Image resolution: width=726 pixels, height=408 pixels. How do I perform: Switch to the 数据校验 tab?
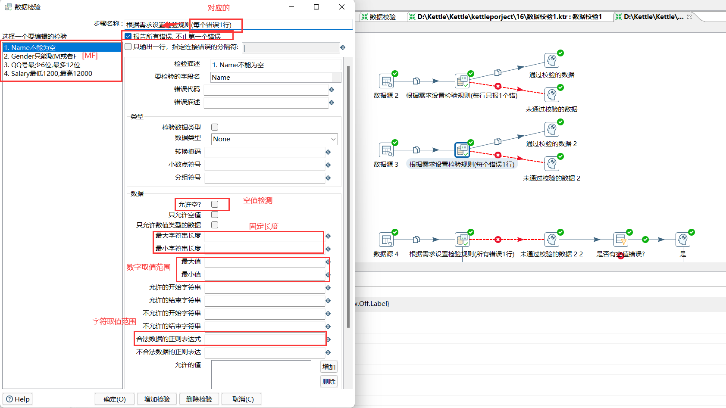pyautogui.click(x=379, y=17)
